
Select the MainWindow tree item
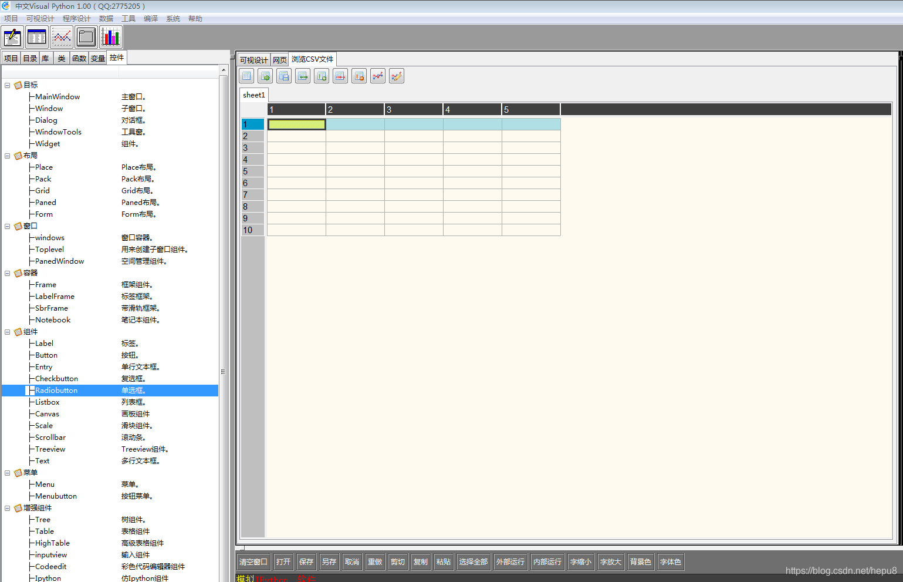click(58, 97)
